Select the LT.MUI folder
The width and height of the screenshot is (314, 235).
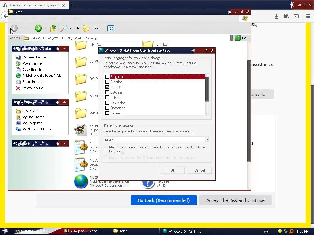148,45
